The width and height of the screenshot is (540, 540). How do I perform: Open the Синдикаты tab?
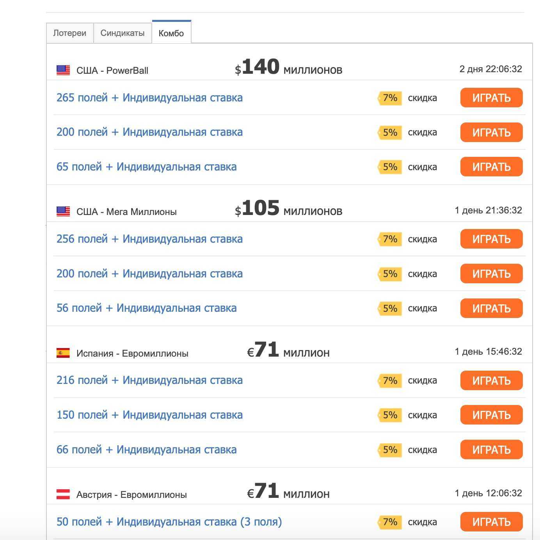point(123,33)
